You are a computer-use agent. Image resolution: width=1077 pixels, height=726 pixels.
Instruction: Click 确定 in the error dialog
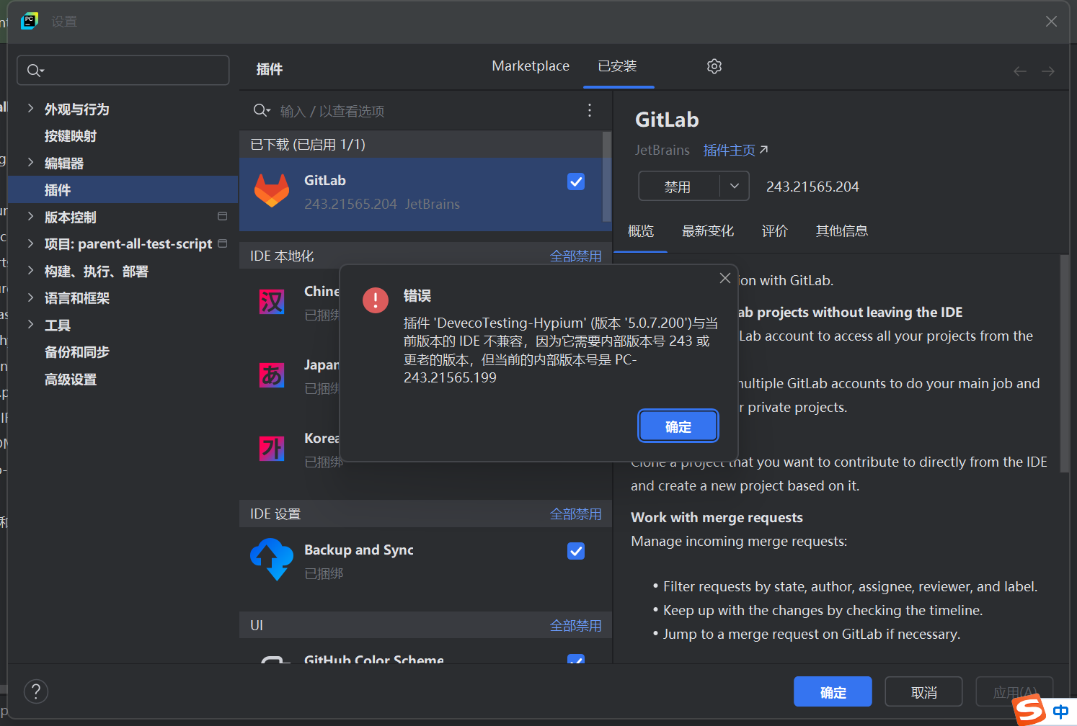678,426
